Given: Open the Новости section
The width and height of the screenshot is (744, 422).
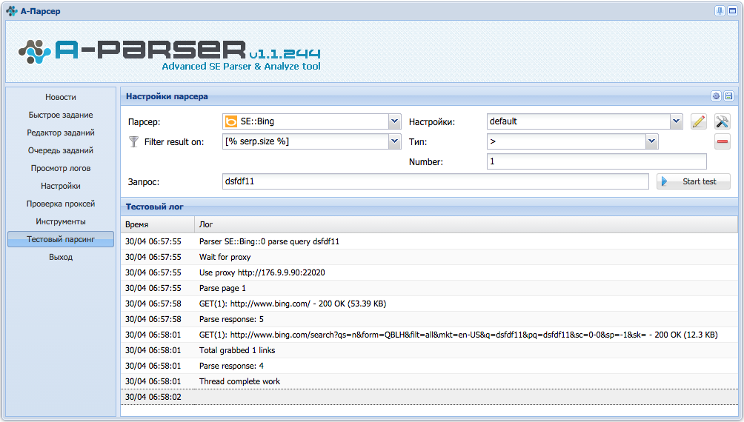Looking at the screenshot, I should pos(61,97).
